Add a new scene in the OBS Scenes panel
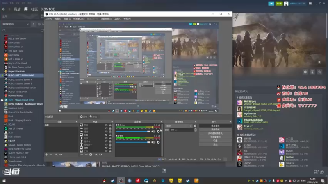Image resolution: width=328 pixels, height=184 pixels. point(46,155)
